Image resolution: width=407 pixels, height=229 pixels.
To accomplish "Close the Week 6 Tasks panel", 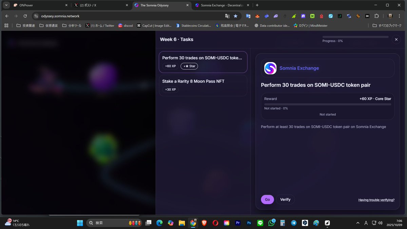I will click(x=396, y=40).
